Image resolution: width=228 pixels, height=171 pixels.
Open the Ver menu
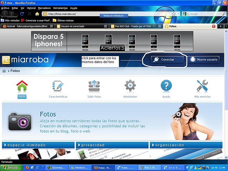click(22, 8)
